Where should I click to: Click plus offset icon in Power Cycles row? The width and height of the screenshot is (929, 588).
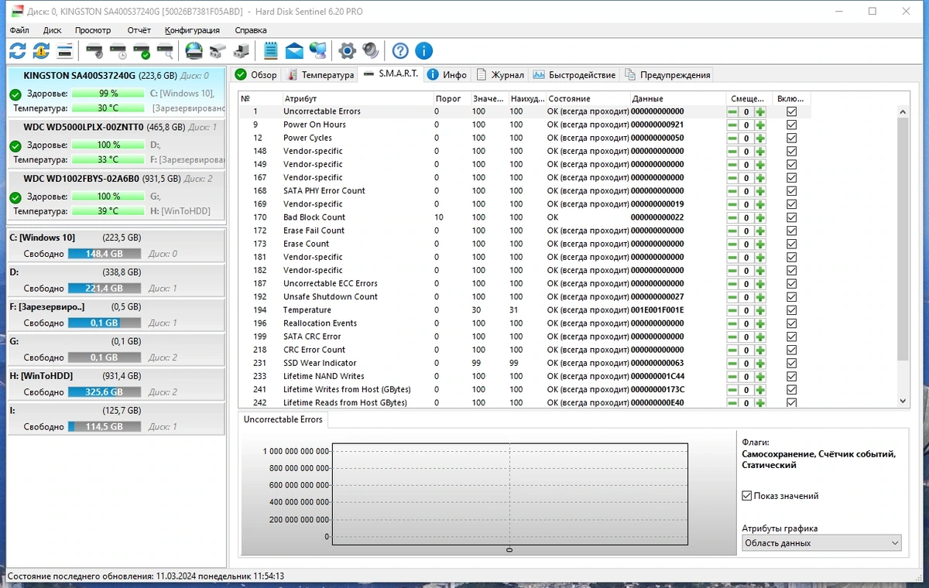coord(760,138)
